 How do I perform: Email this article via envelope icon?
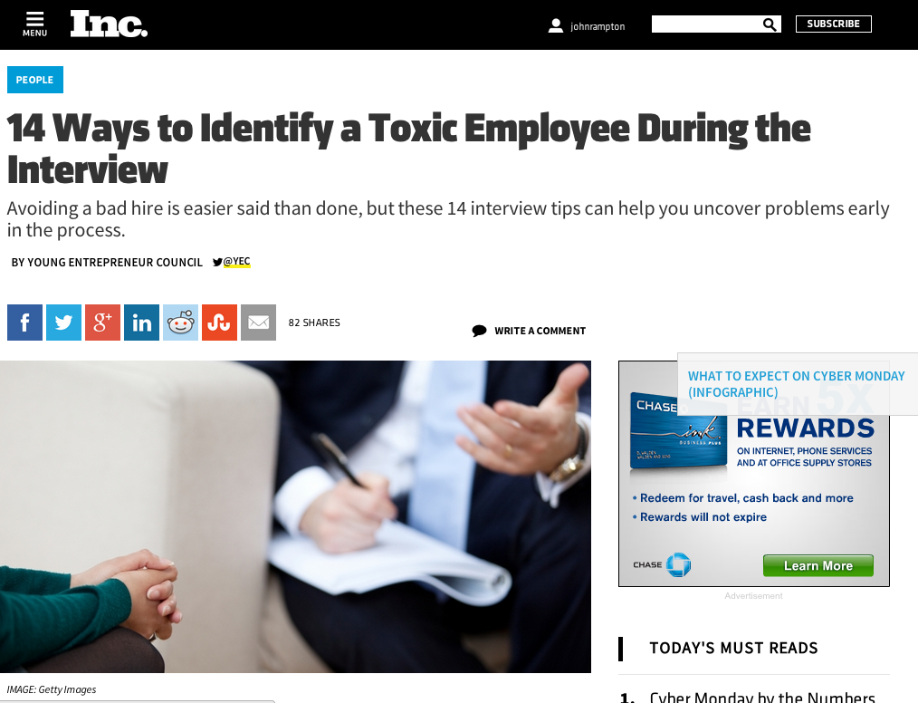pos(258,323)
